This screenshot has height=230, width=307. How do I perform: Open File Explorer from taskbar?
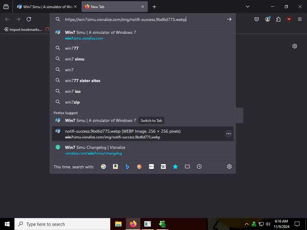(x=118, y=224)
